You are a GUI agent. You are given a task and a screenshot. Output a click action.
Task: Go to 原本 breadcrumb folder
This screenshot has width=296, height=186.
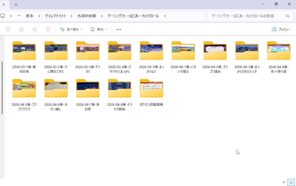[x=30, y=16]
